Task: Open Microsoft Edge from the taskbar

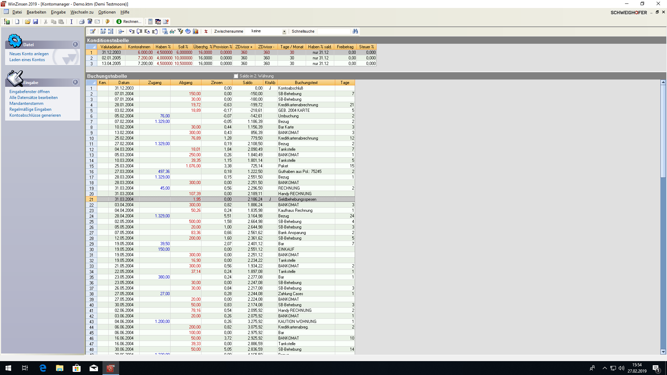Action: (x=43, y=368)
